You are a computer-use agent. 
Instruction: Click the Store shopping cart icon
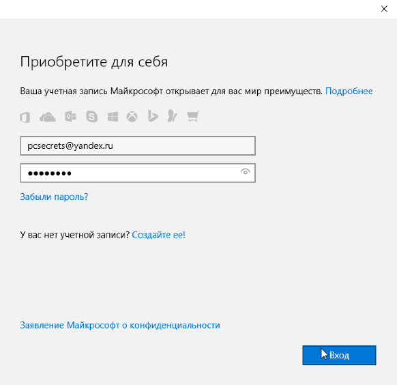click(x=193, y=116)
